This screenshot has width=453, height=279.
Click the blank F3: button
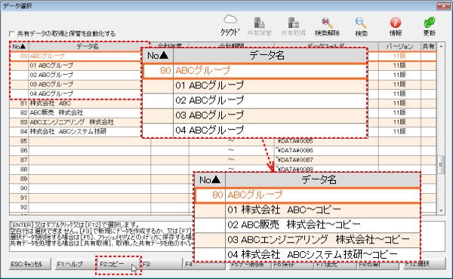click(162, 264)
